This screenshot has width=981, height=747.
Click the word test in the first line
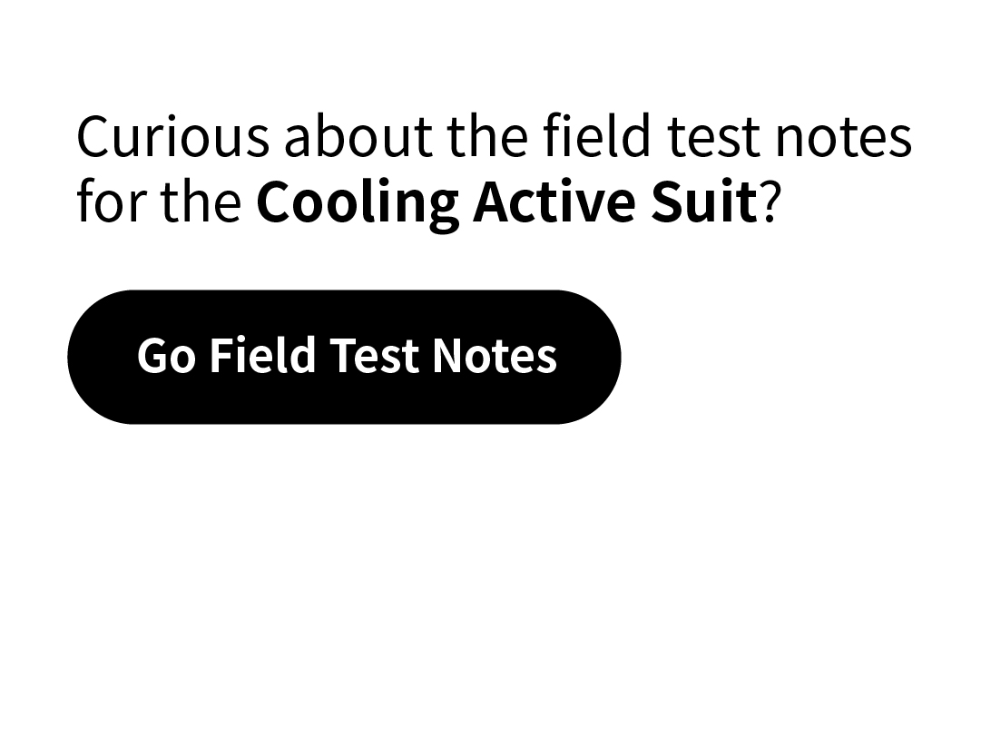714,138
